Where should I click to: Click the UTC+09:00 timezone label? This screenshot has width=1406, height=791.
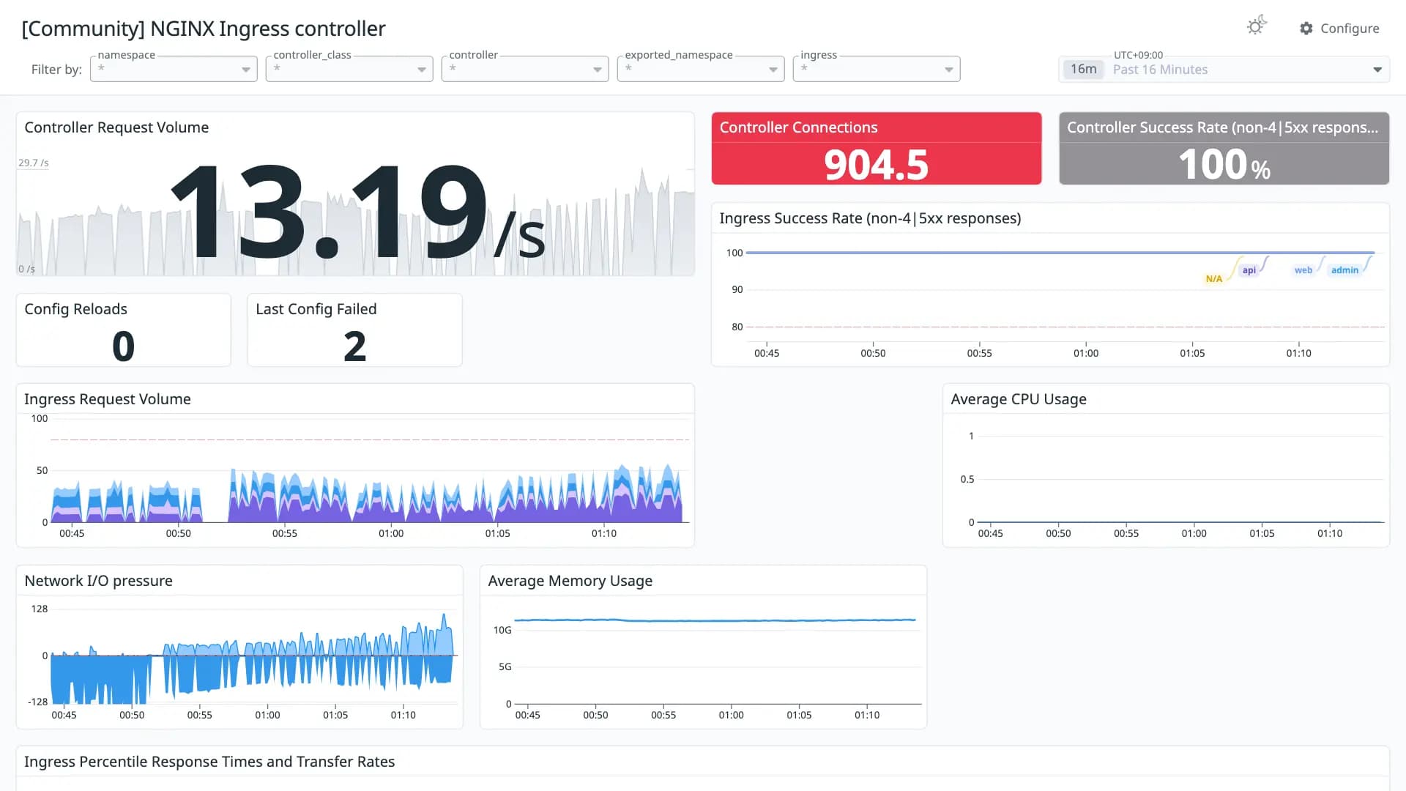point(1138,55)
